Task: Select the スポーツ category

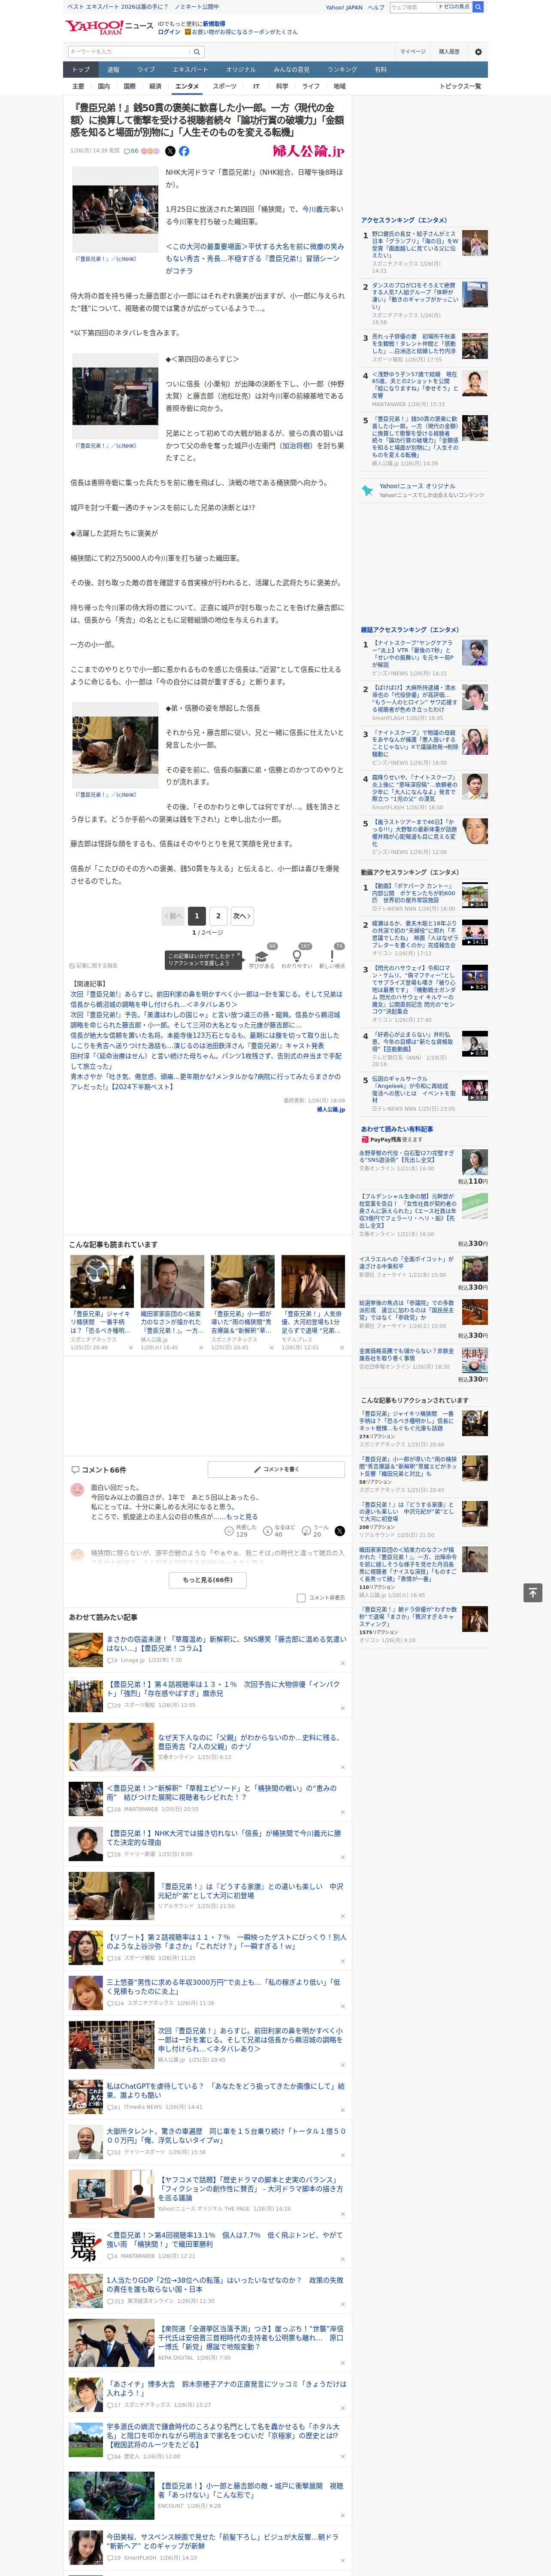Action: (x=225, y=86)
